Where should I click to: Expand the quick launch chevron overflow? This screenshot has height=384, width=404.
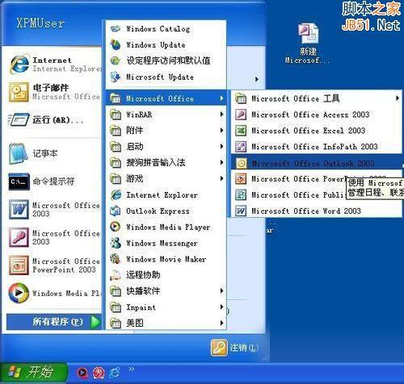coord(131,369)
